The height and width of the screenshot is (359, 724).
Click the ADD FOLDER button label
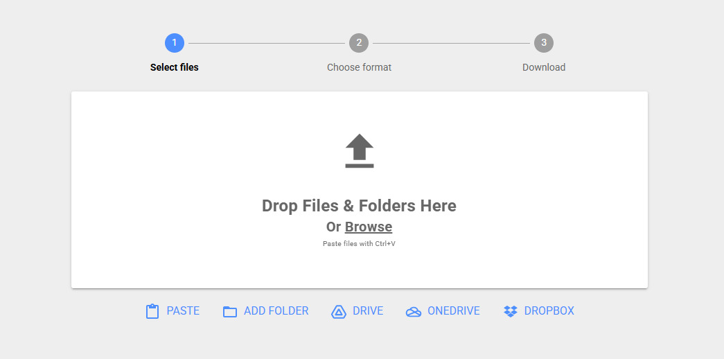tap(276, 311)
